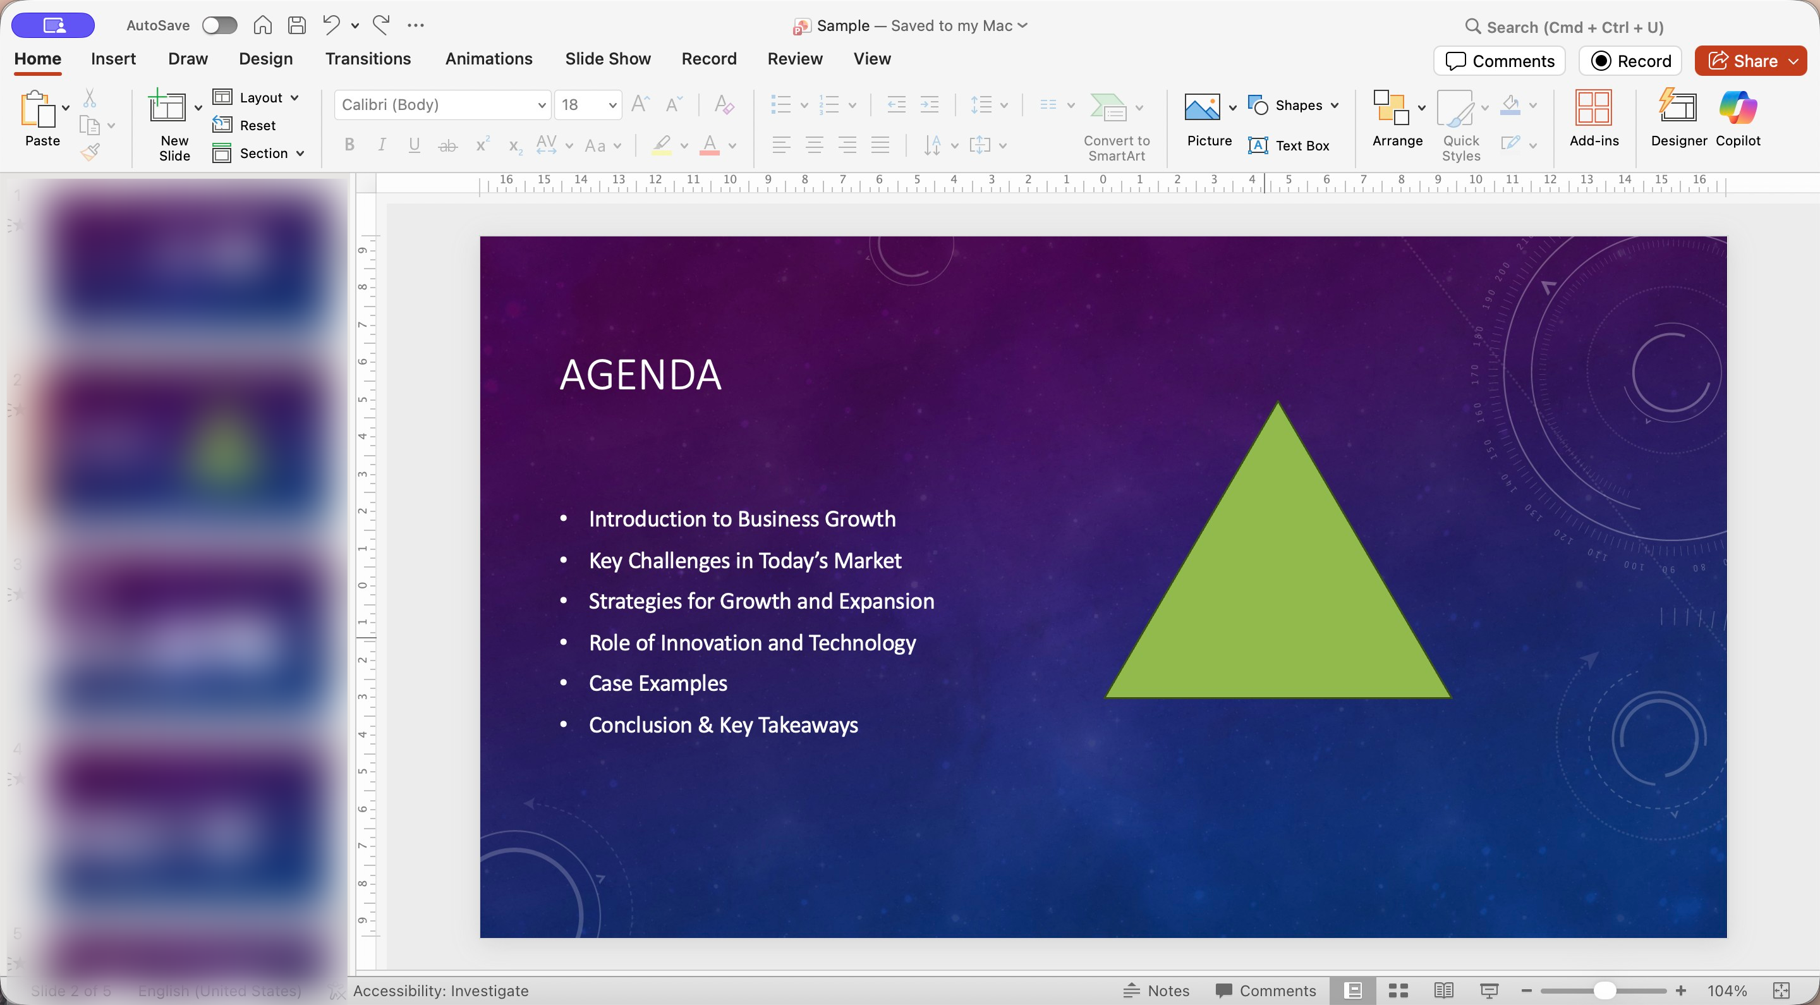The image size is (1820, 1005).
Task: Insert a Text Box
Action: pos(1289,145)
